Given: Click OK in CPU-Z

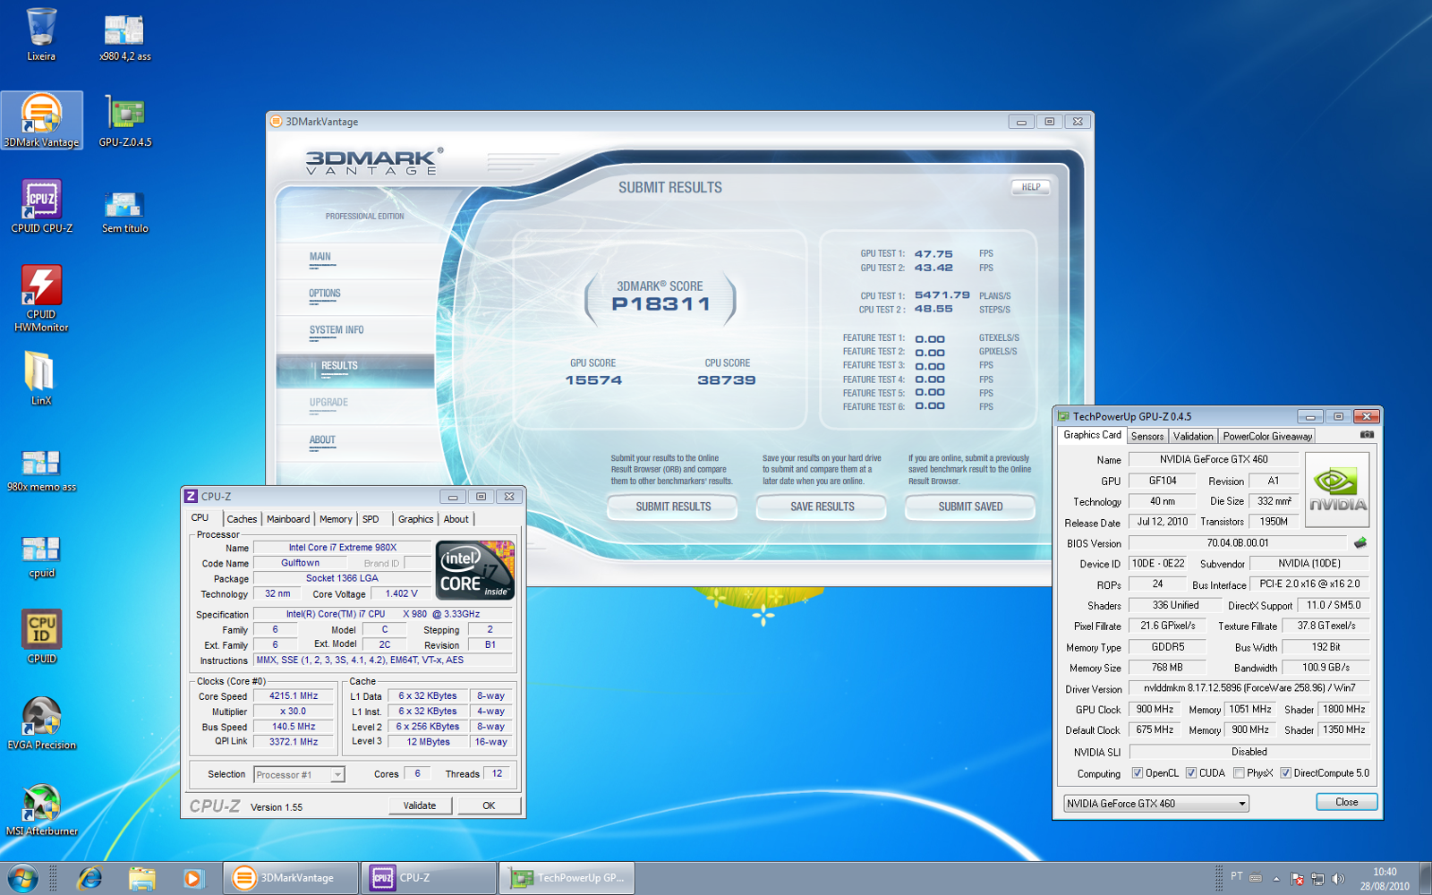Looking at the screenshot, I should tap(489, 805).
